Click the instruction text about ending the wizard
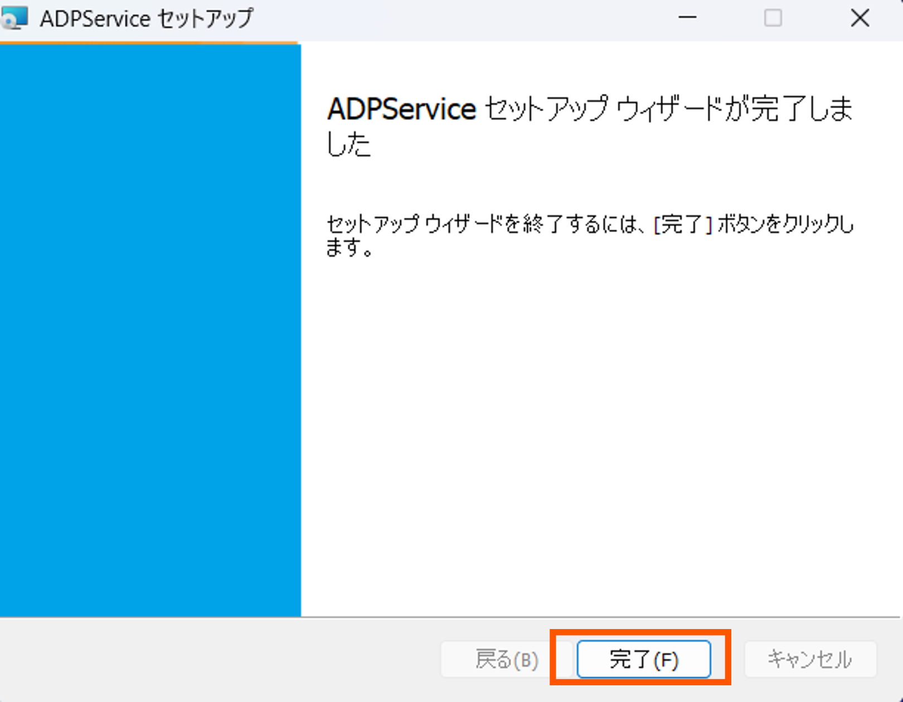 click(590, 236)
